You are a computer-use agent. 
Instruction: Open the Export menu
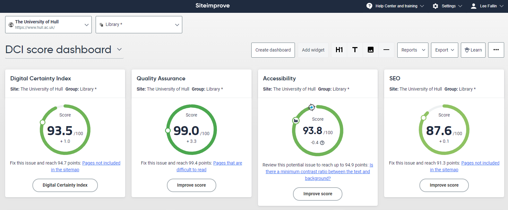coord(444,50)
